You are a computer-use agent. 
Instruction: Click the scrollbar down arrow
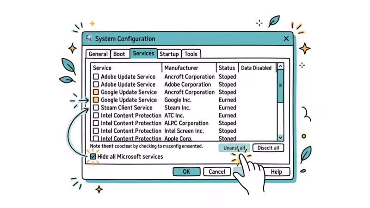[280, 137]
